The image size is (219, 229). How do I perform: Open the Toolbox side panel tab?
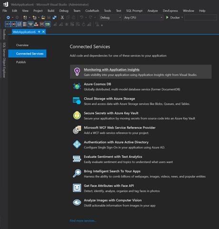(4, 34)
